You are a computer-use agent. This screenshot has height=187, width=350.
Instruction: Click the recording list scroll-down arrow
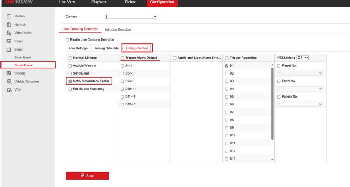pyautogui.click(x=272, y=160)
